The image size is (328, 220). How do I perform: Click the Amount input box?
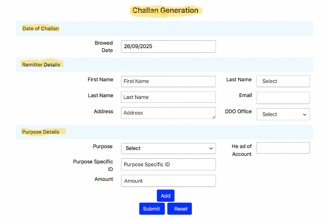[x=168, y=181]
